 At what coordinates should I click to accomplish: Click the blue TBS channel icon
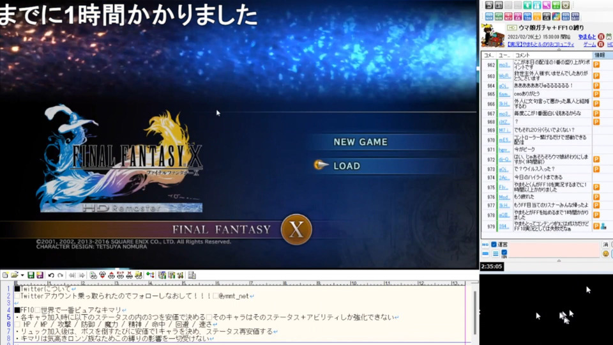point(527,17)
